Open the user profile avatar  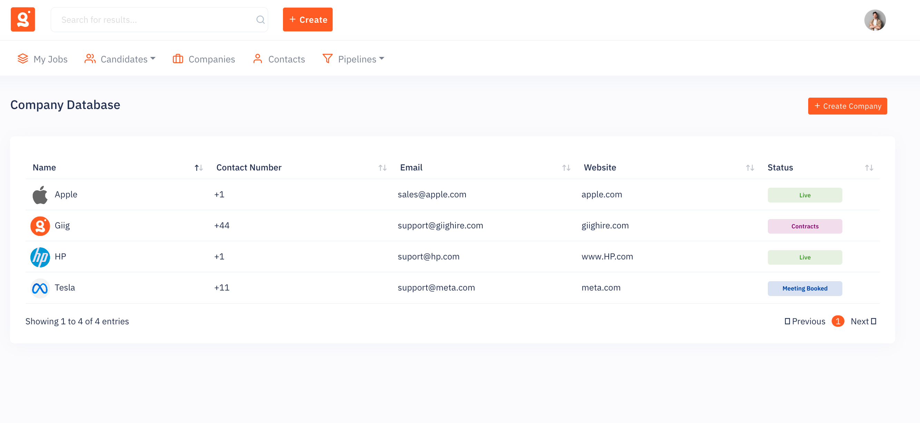point(875,20)
